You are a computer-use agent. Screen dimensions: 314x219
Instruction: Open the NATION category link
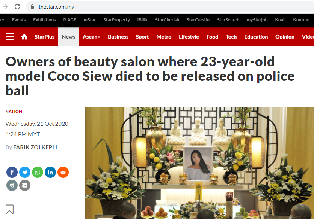14,112
